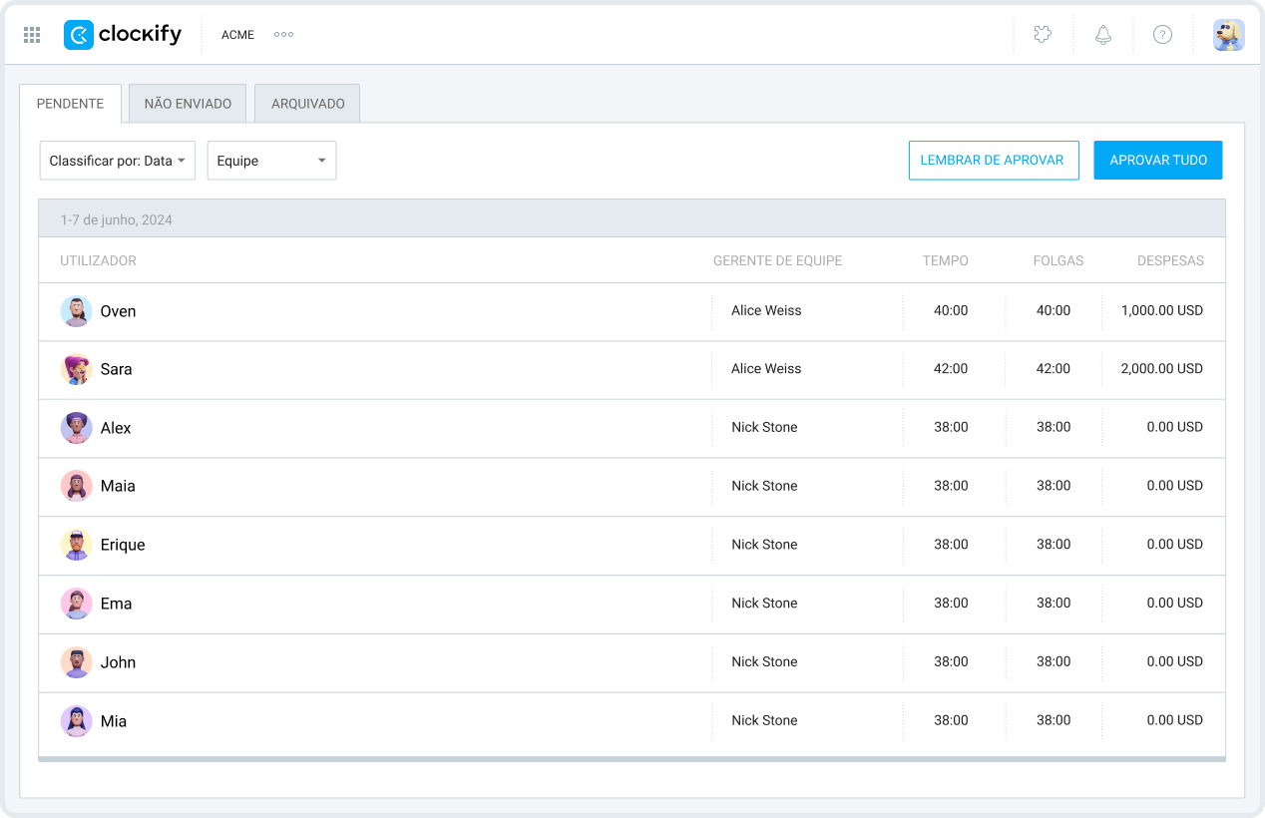Open the apps grid menu icon

click(x=32, y=35)
